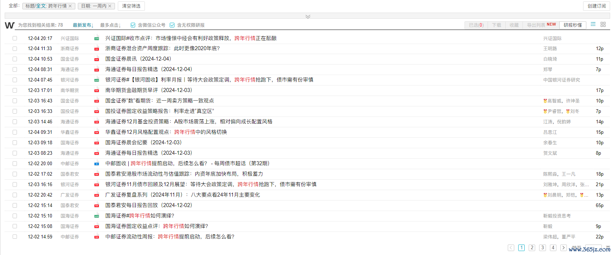This screenshot has width=613, height=255.
Task: Toggle the 含微信公众号 checkbox
Action: point(133,25)
